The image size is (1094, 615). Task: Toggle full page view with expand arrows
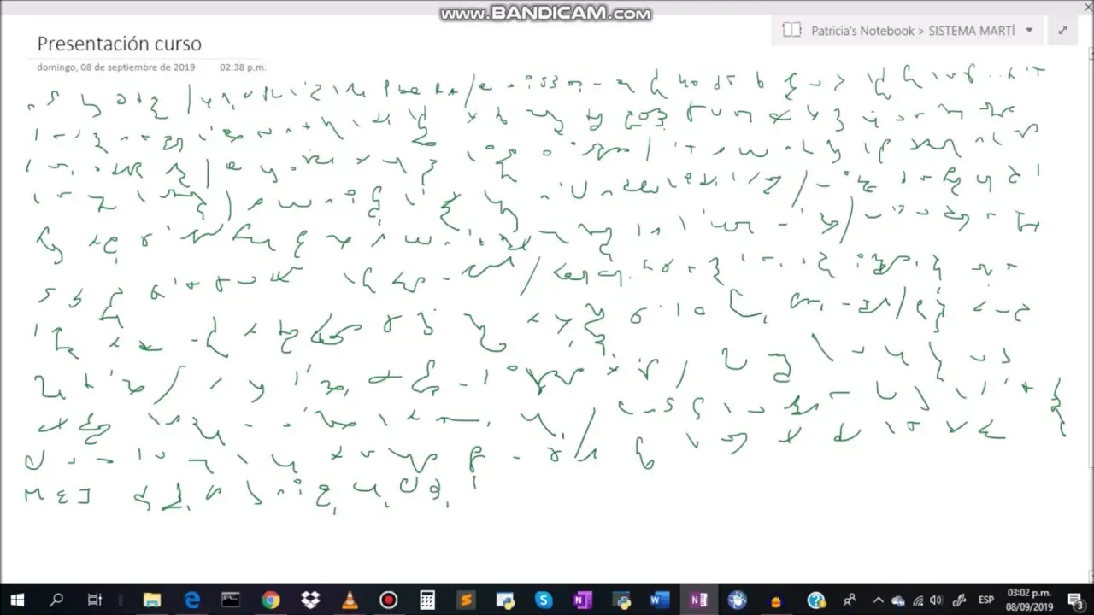(1062, 30)
